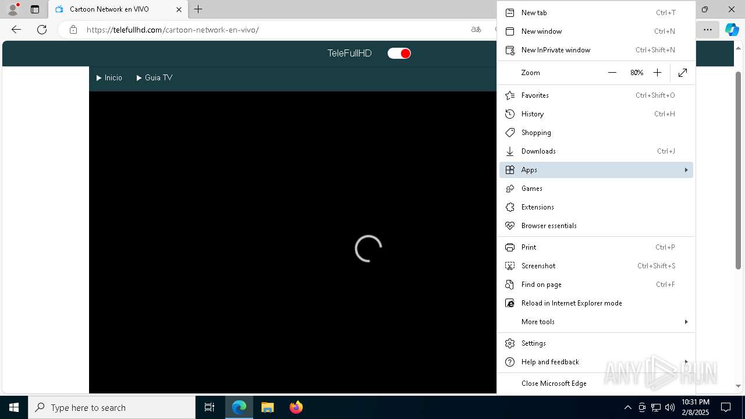Open the New tab menu entry
Screen dimensions: 745x419
(596, 13)
